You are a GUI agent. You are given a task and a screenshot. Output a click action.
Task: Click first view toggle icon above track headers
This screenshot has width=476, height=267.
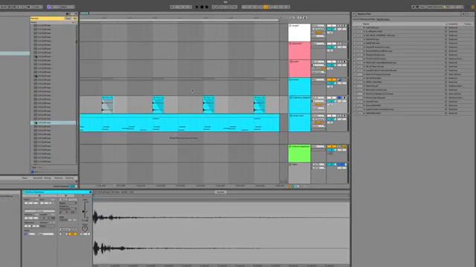292,18
